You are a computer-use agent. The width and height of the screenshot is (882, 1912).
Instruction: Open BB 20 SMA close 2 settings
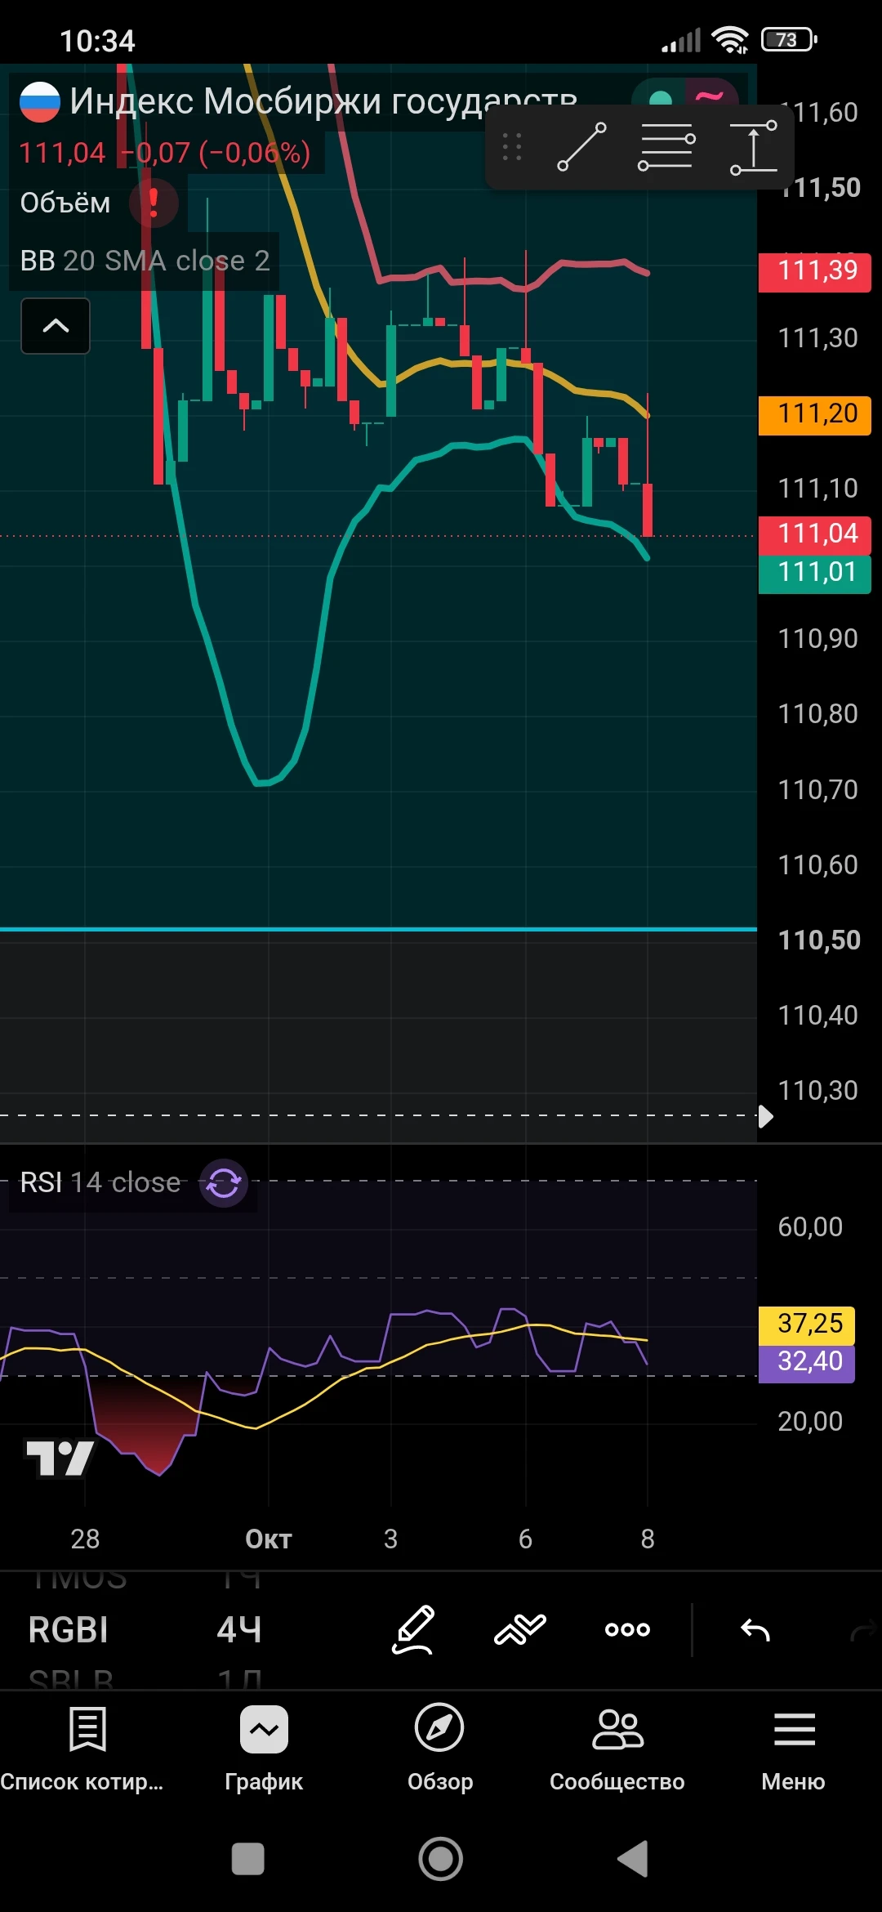pos(145,261)
